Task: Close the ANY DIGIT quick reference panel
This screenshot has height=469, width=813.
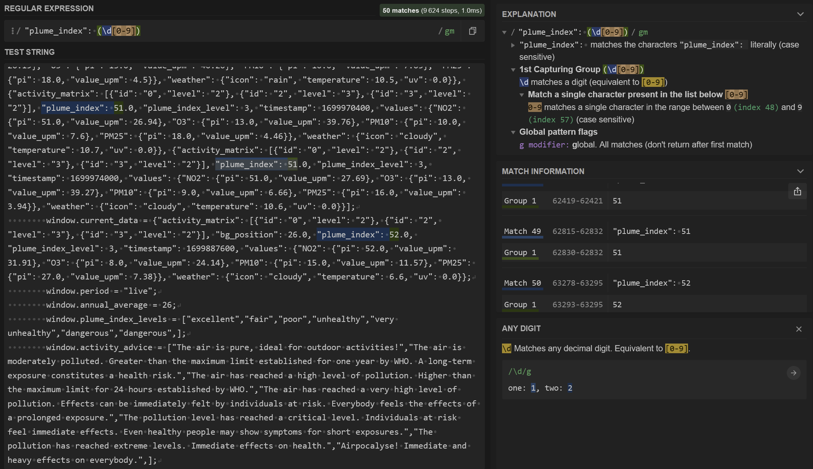Action: [x=799, y=329]
